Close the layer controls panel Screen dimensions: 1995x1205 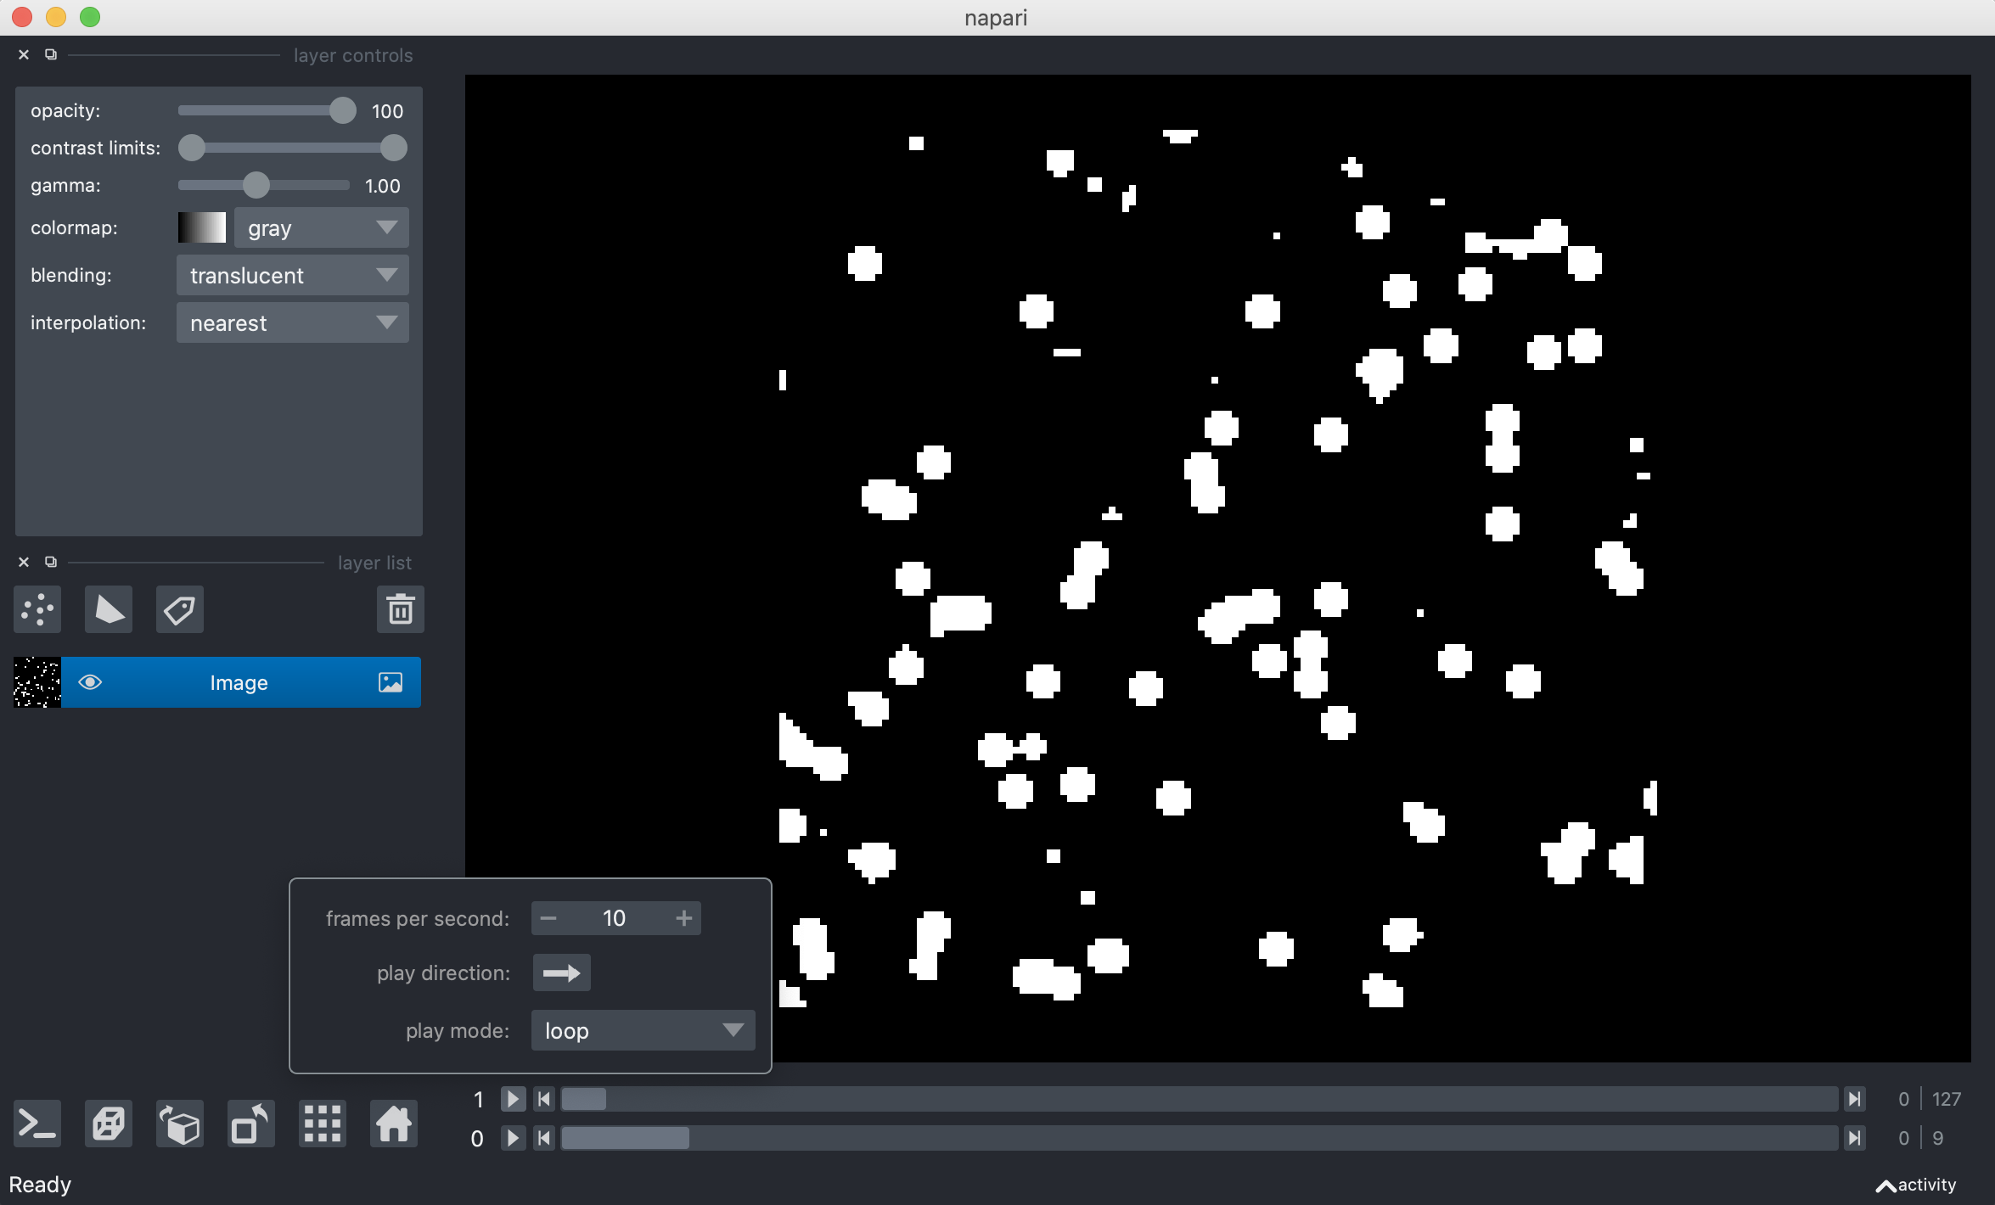(x=24, y=55)
